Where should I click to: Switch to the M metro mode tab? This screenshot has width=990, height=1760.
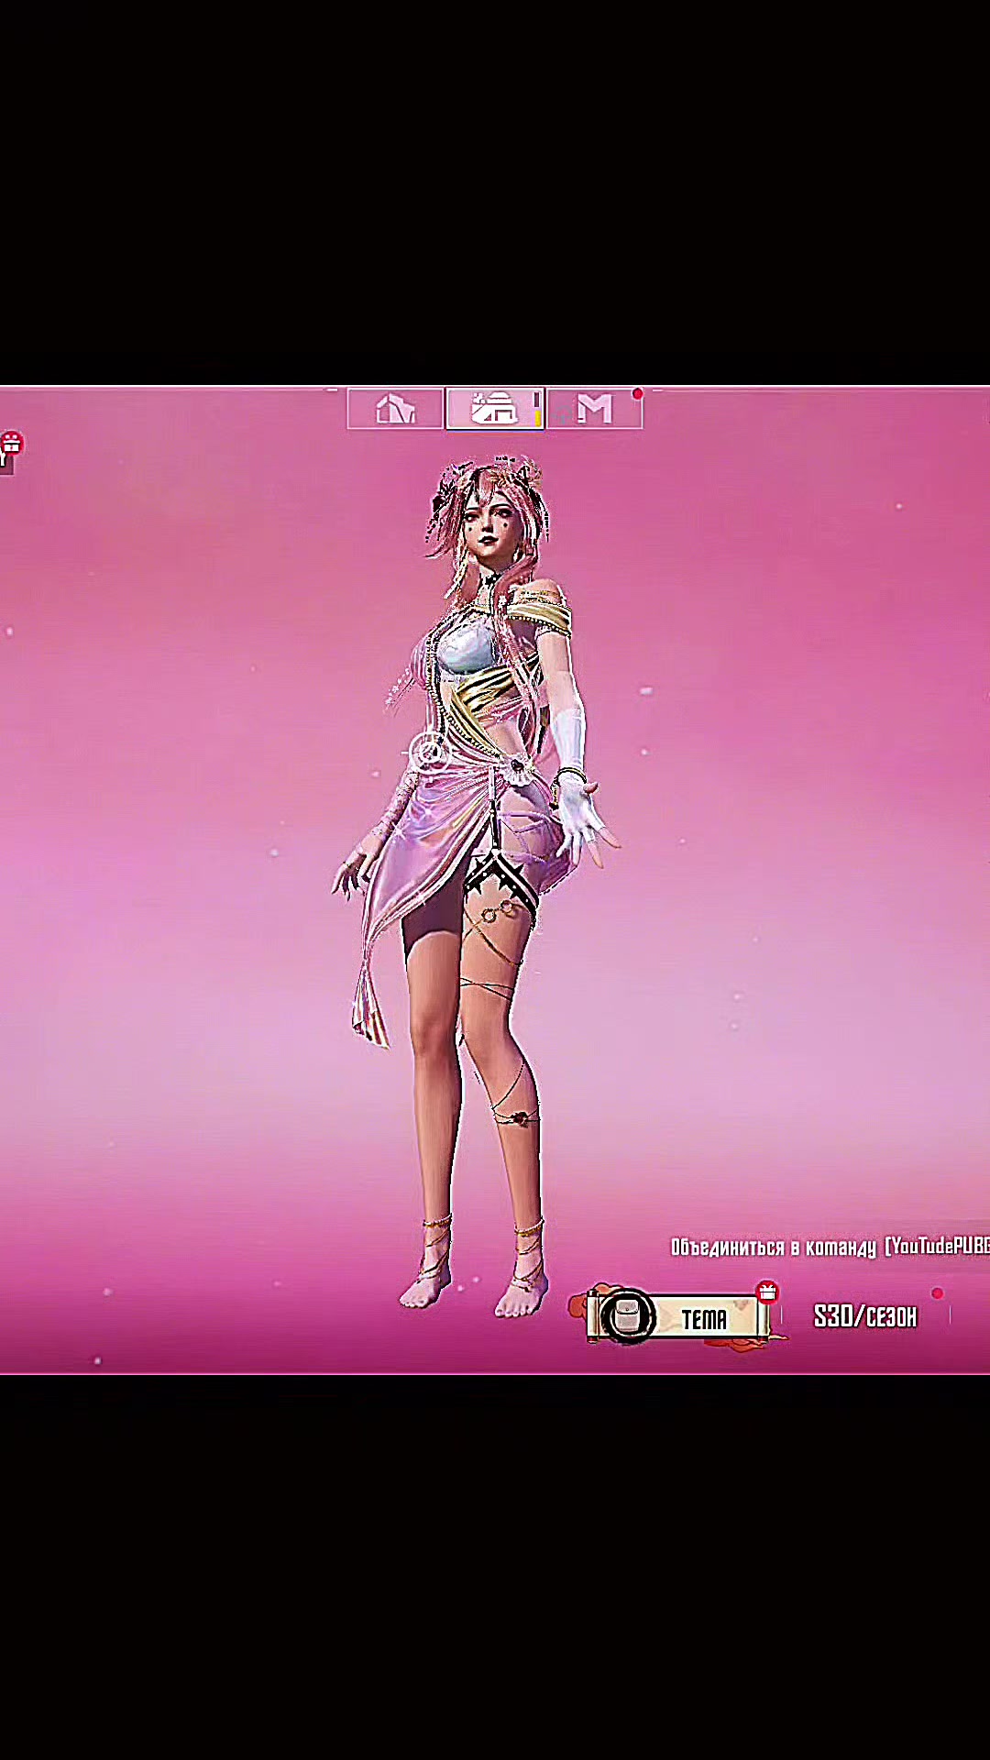594,409
